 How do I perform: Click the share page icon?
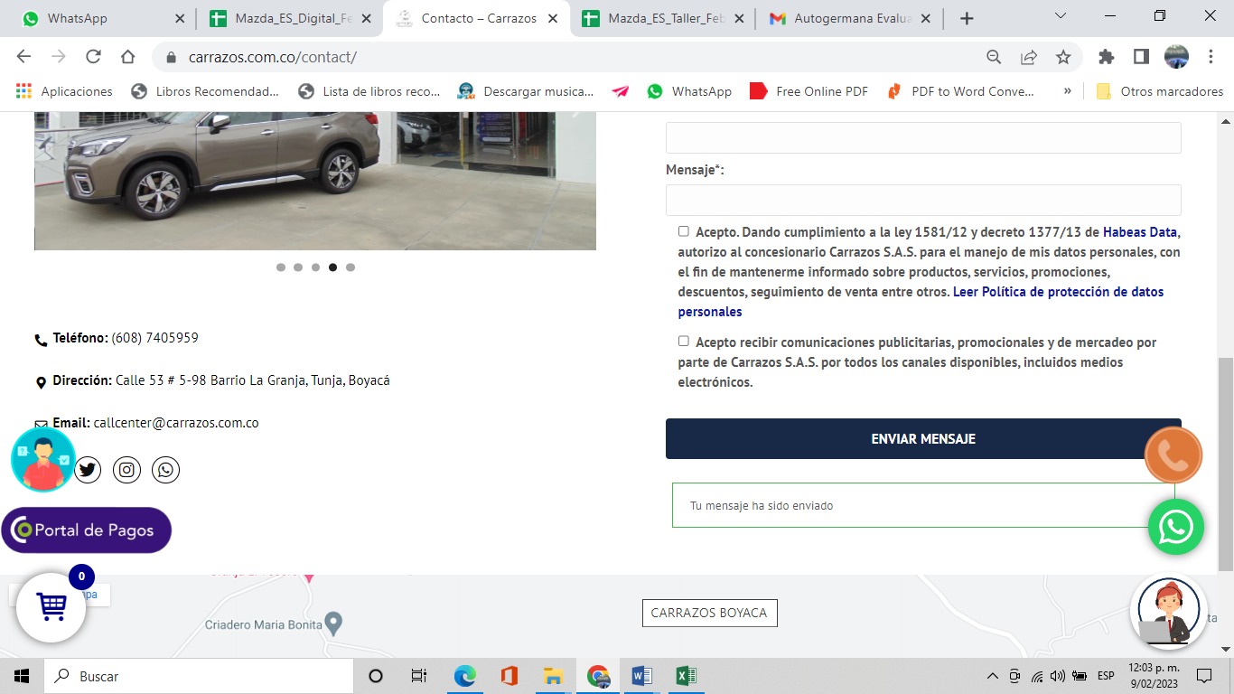(x=1028, y=57)
